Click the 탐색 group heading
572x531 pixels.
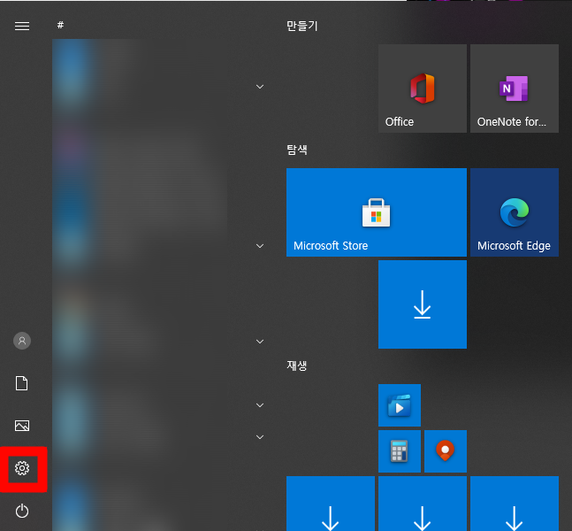(297, 150)
